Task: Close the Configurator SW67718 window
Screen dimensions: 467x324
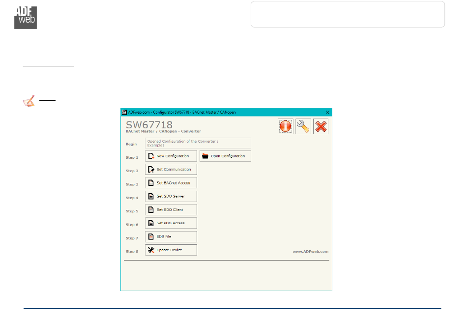Action: [327, 112]
